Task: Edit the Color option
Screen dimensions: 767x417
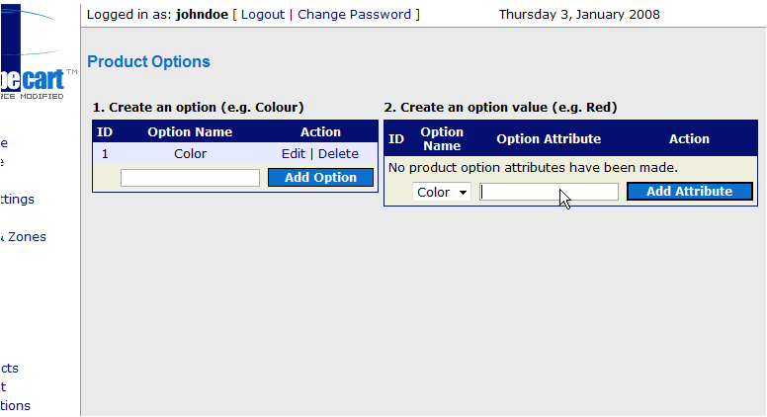Action: [293, 154]
